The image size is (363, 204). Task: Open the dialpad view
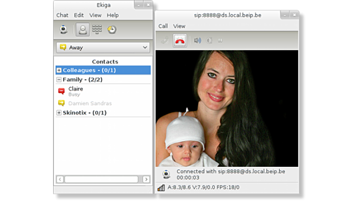(97, 30)
